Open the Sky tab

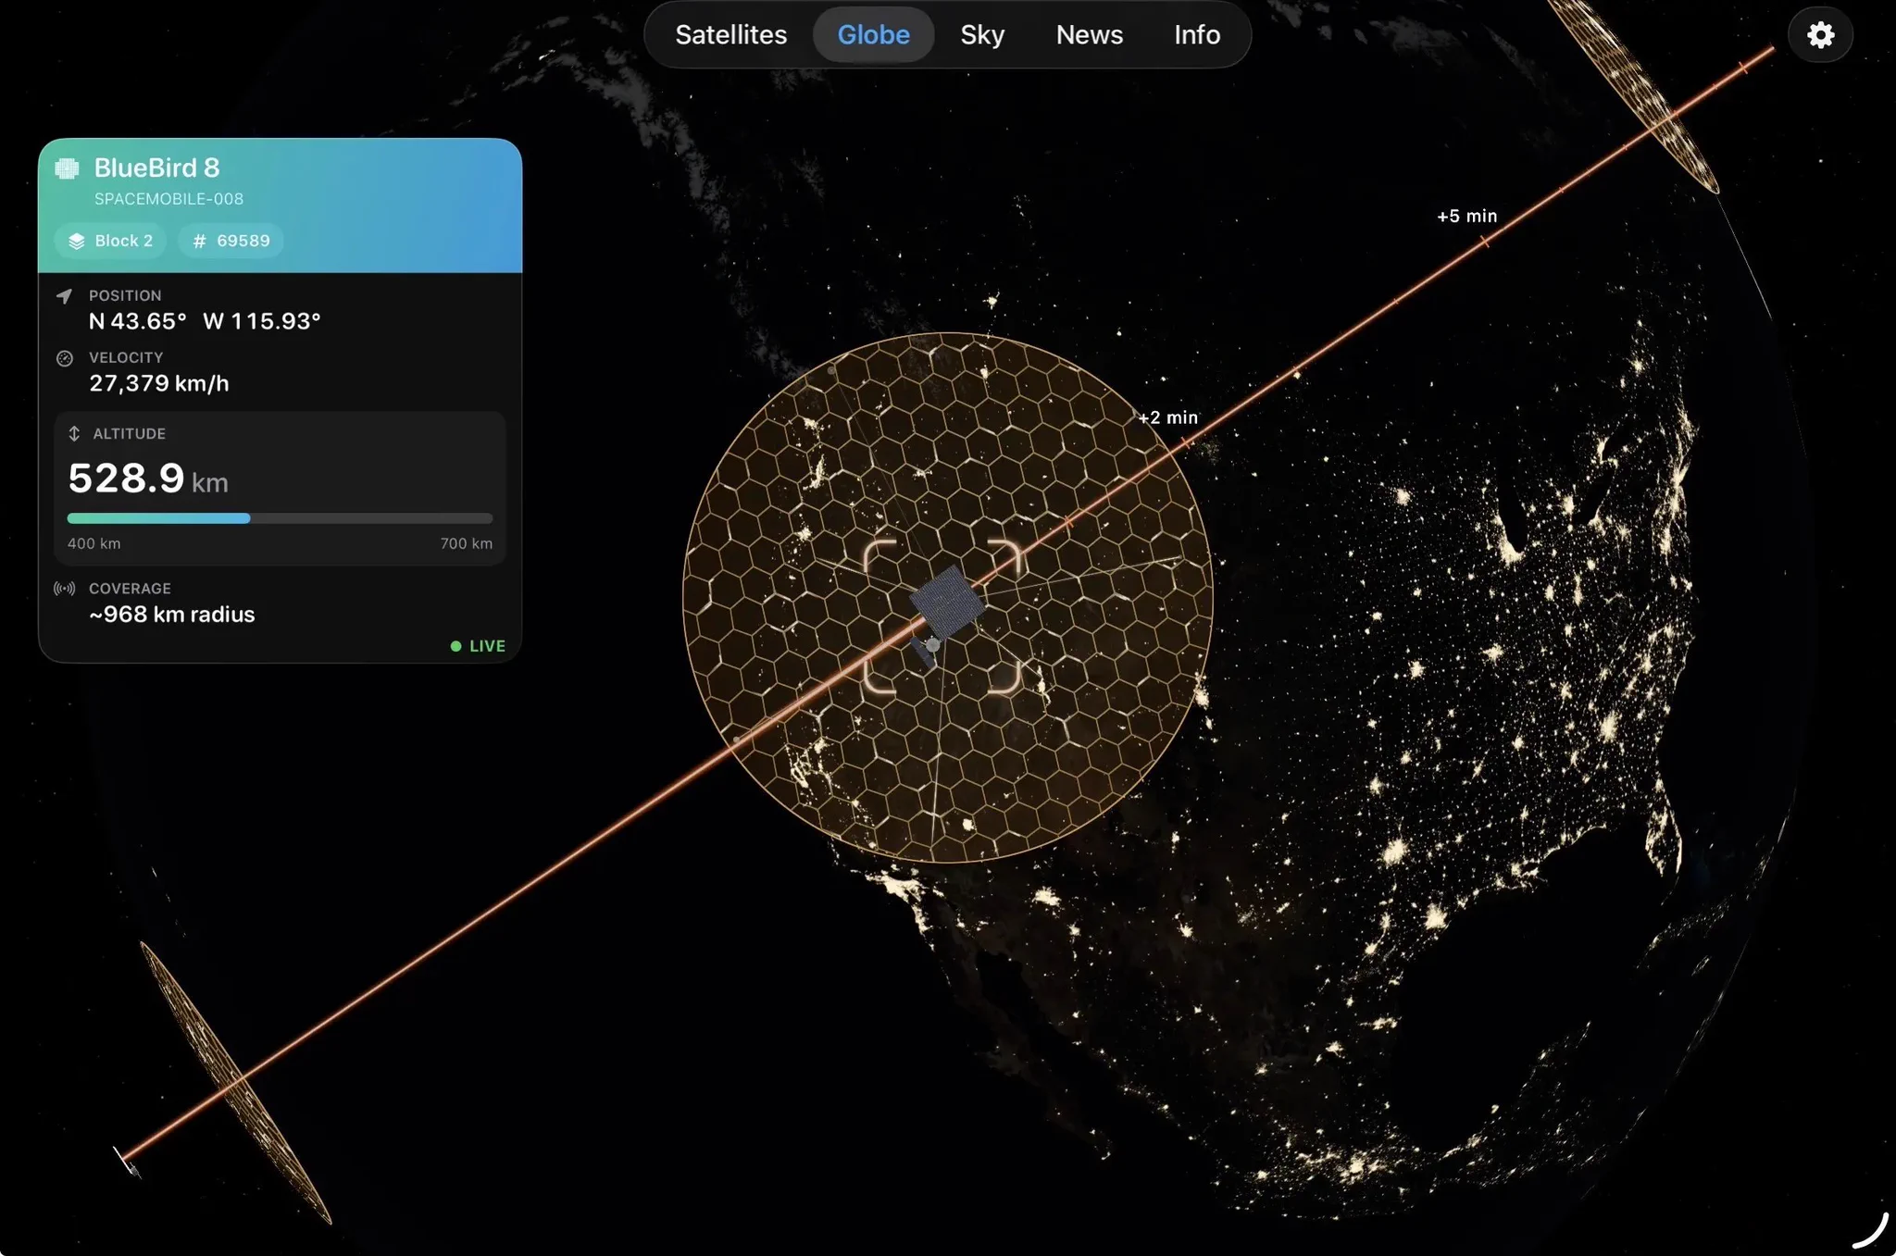(982, 35)
